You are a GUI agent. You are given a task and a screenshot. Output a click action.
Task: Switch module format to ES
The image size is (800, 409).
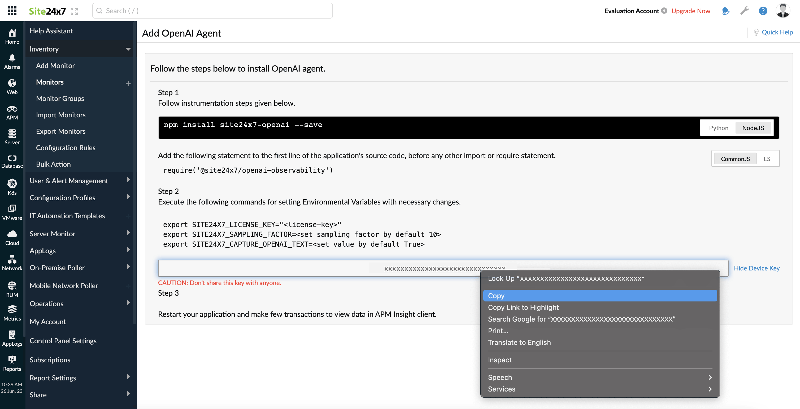[x=767, y=159]
